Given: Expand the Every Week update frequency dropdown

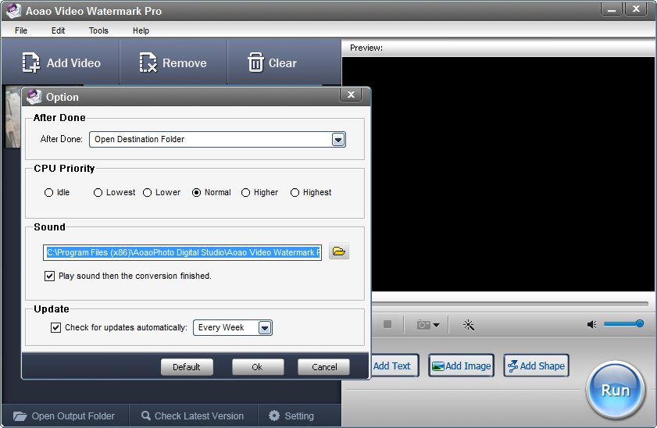Looking at the screenshot, I should (x=264, y=327).
